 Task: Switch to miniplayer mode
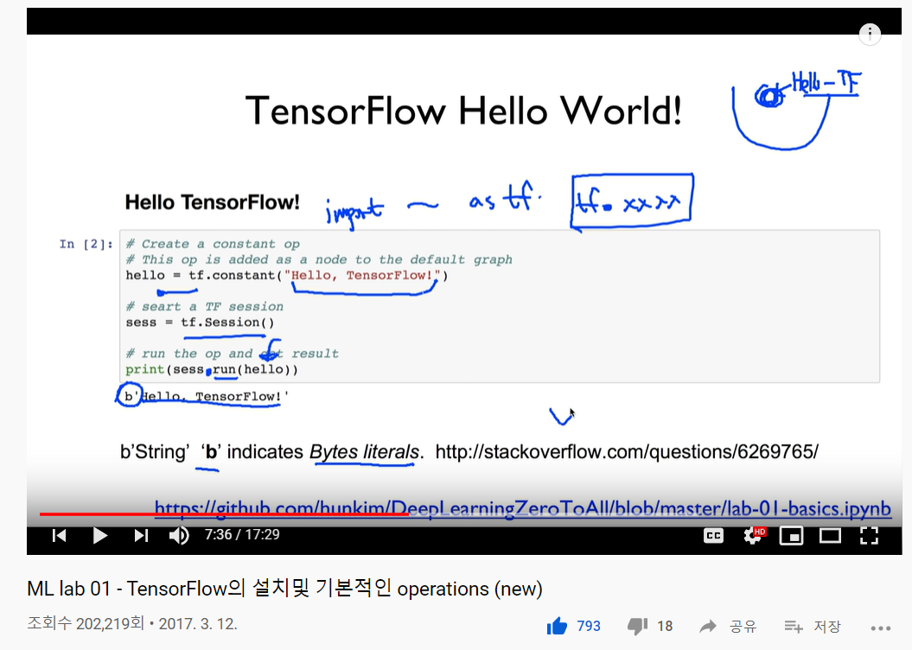(x=792, y=535)
